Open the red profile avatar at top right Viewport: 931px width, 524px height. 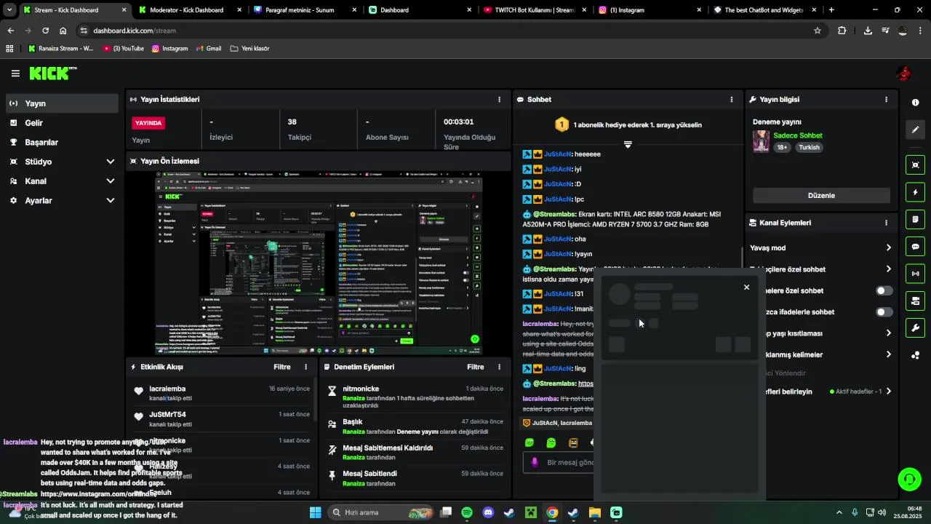point(903,74)
